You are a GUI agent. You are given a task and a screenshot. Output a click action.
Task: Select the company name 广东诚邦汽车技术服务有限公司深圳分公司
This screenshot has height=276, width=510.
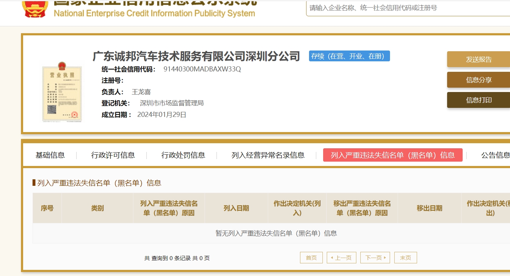pyautogui.click(x=196, y=56)
